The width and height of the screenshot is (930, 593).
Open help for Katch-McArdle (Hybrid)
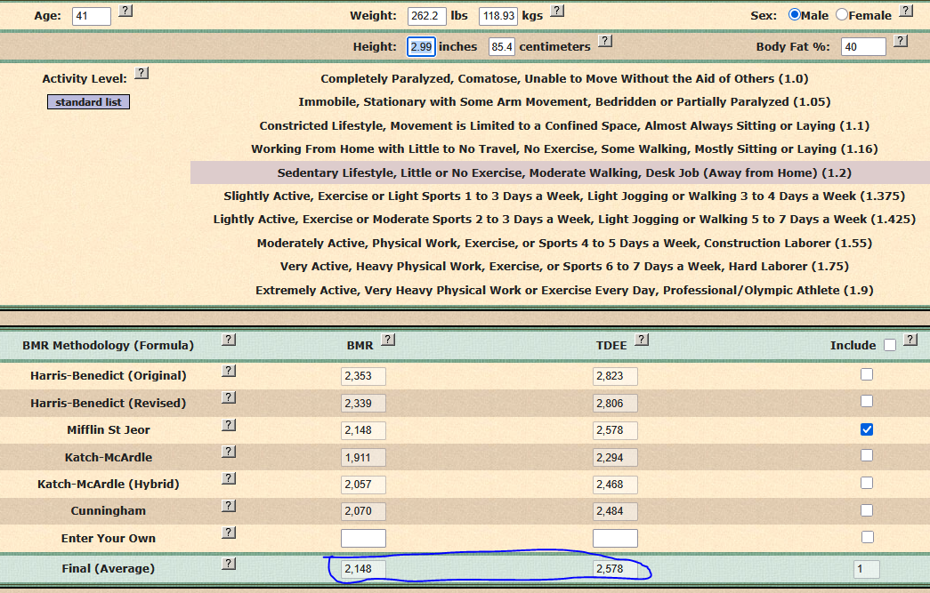pos(229,478)
